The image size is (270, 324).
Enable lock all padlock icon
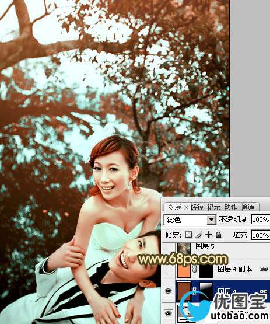pyautogui.click(x=219, y=235)
